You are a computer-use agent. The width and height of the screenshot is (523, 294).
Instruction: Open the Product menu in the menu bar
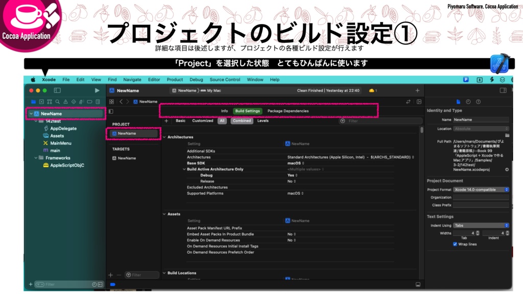(x=175, y=79)
